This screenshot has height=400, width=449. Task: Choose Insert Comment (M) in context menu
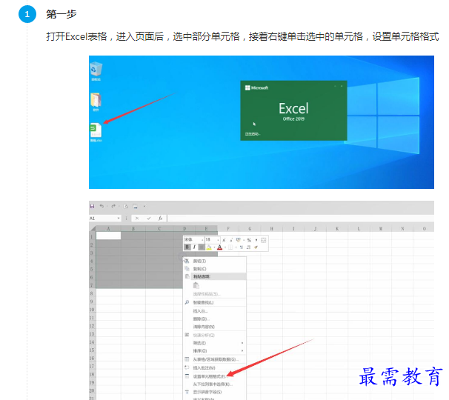pos(215,367)
